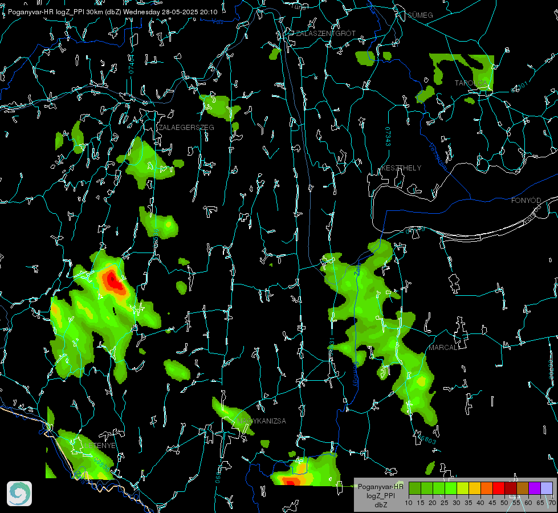Select the 25–30 dBZ bright green swatch
The width and height of the screenshot is (558, 513).
451,488
